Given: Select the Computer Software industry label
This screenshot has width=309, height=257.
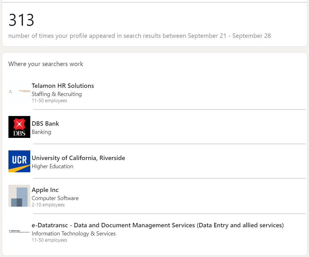Looking at the screenshot, I should pos(55,198).
